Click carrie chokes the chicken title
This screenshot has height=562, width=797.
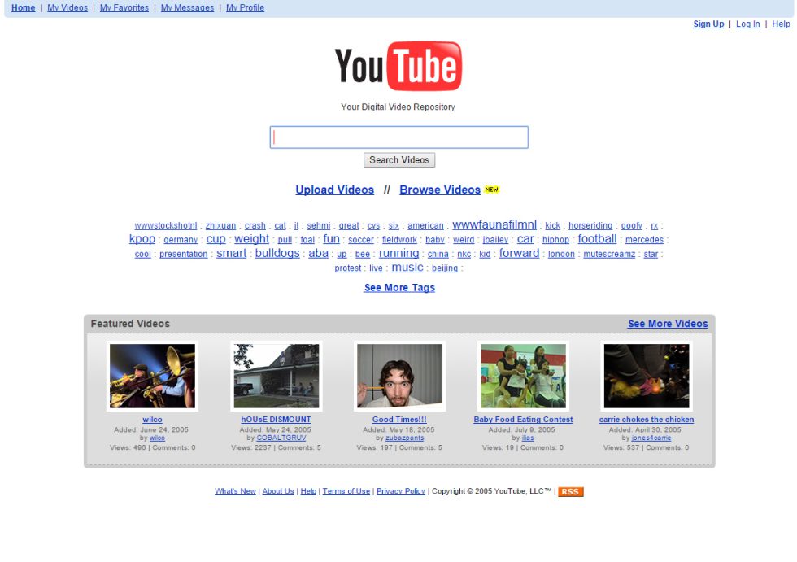[x=646, y=420]
